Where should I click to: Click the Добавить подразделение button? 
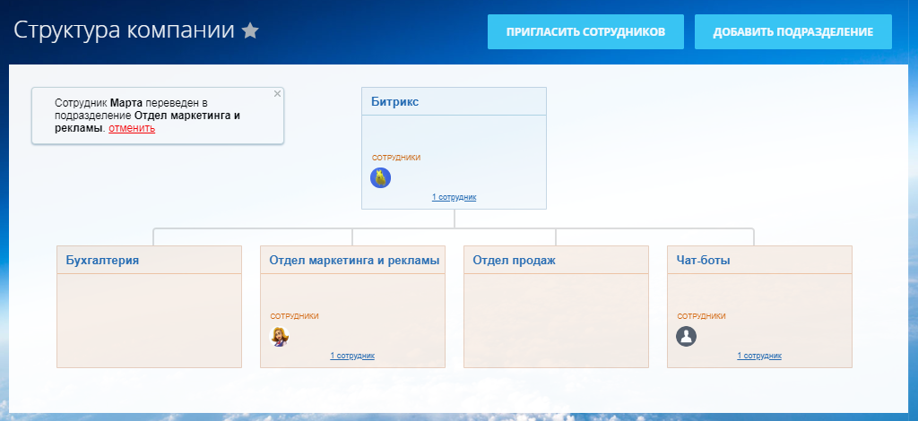793,31
